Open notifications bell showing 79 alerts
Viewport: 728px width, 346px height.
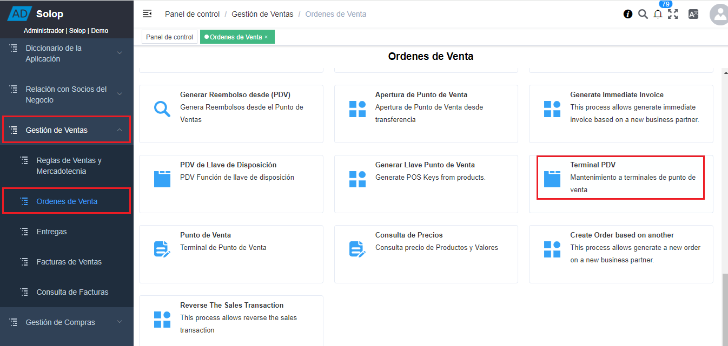(x=658, y=14)
